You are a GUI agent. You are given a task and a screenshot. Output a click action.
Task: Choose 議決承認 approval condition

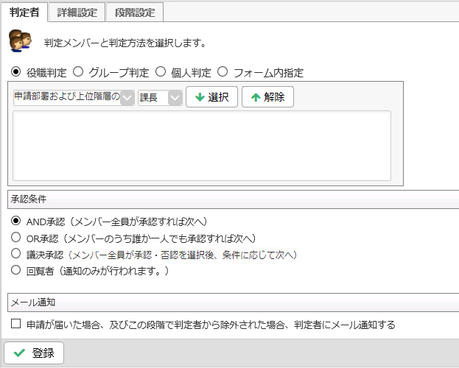[15, 254]
